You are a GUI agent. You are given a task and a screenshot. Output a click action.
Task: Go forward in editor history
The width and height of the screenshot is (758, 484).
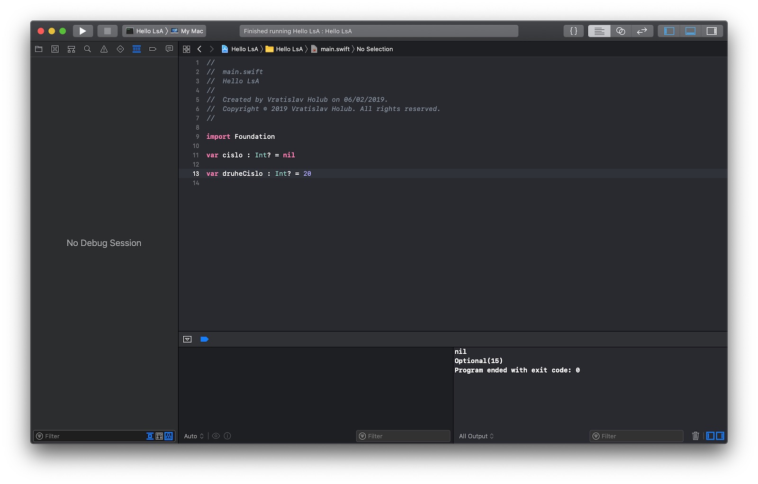[212, 49]
